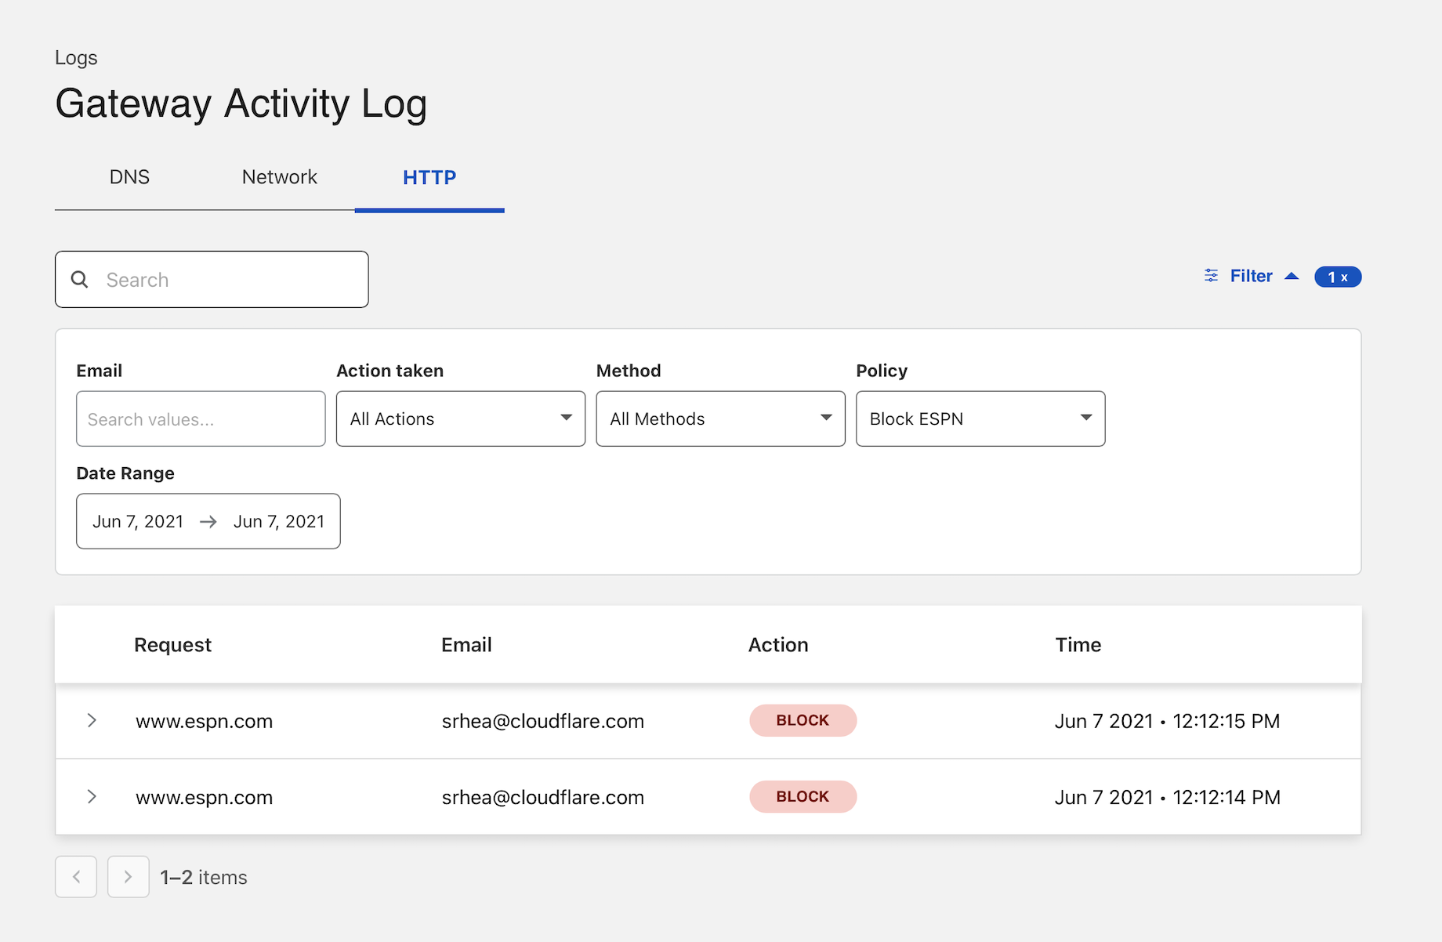Go to the previous page of results

pyautogui.click(x=76, y=876)
